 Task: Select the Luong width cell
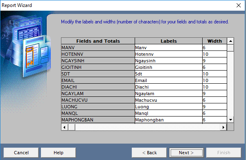(214, 107)
